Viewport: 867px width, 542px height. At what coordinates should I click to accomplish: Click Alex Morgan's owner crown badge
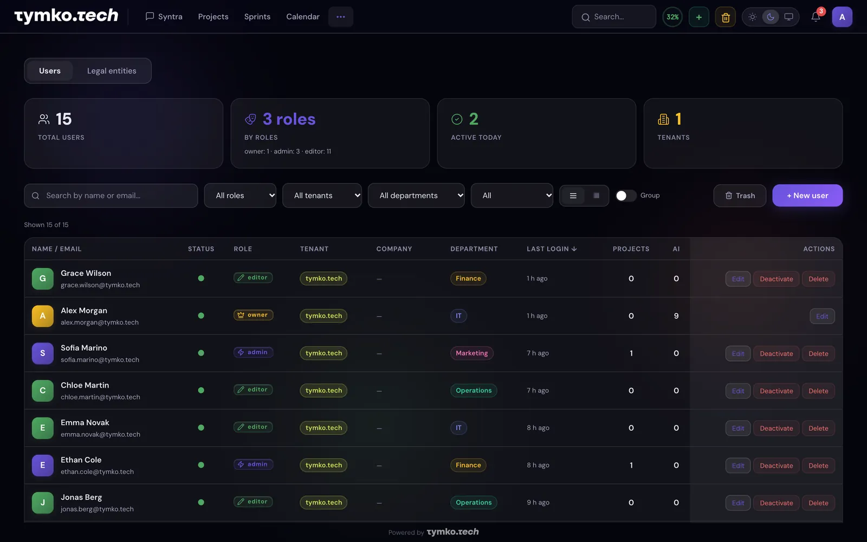253,315
